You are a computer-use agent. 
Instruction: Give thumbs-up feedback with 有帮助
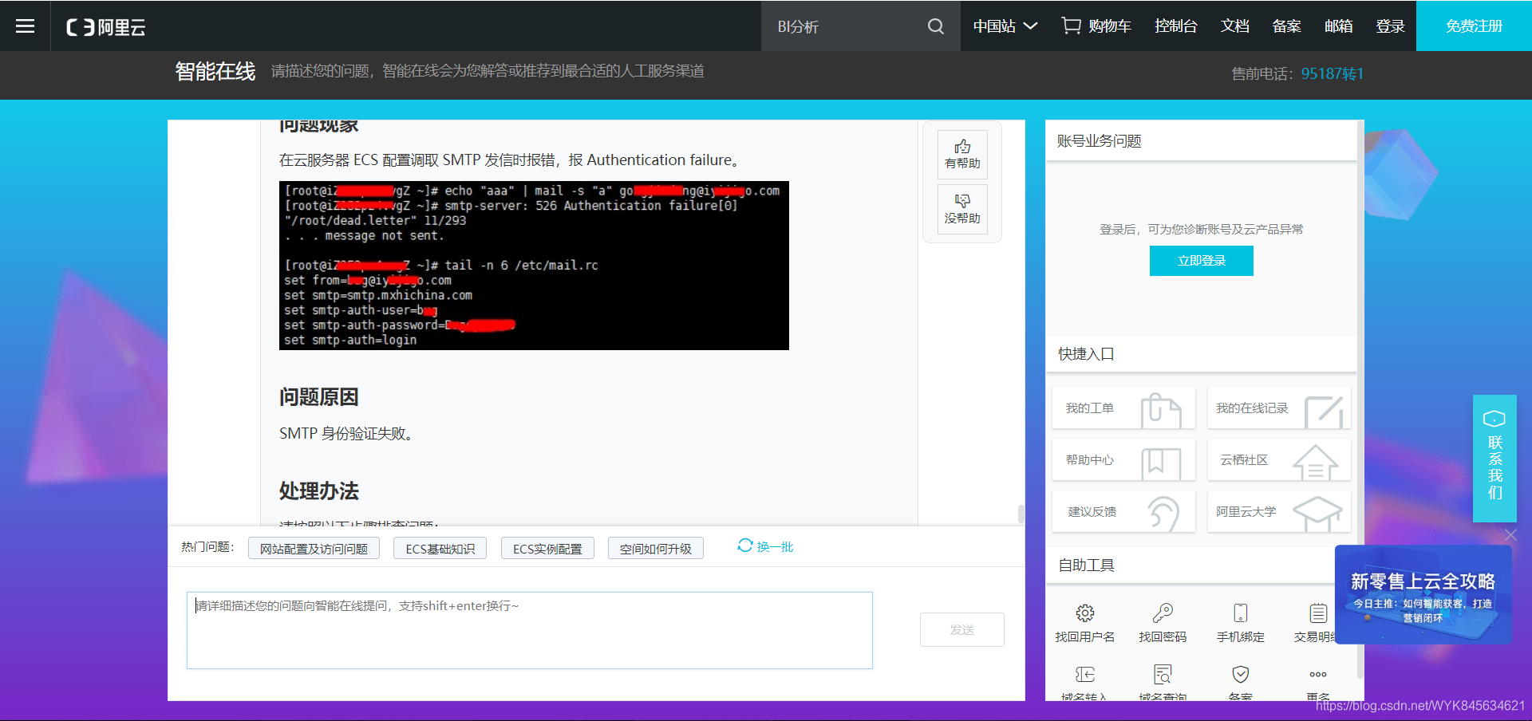pyautogui.click(x=962, y=154)
